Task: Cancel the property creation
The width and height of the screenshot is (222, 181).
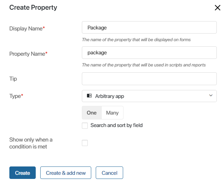Action: [x=110, y=173]
